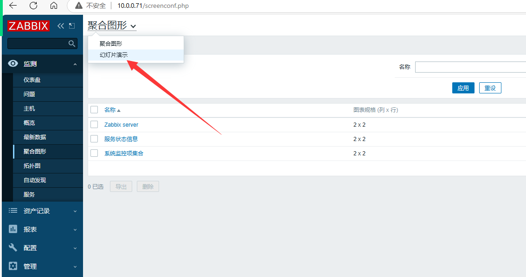Open 服务 in sidebar

coord(48,195)
